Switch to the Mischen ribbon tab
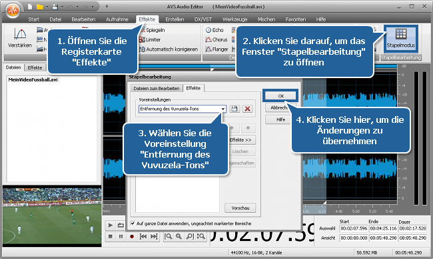This screenshot has width=433, height=259. 266,19
